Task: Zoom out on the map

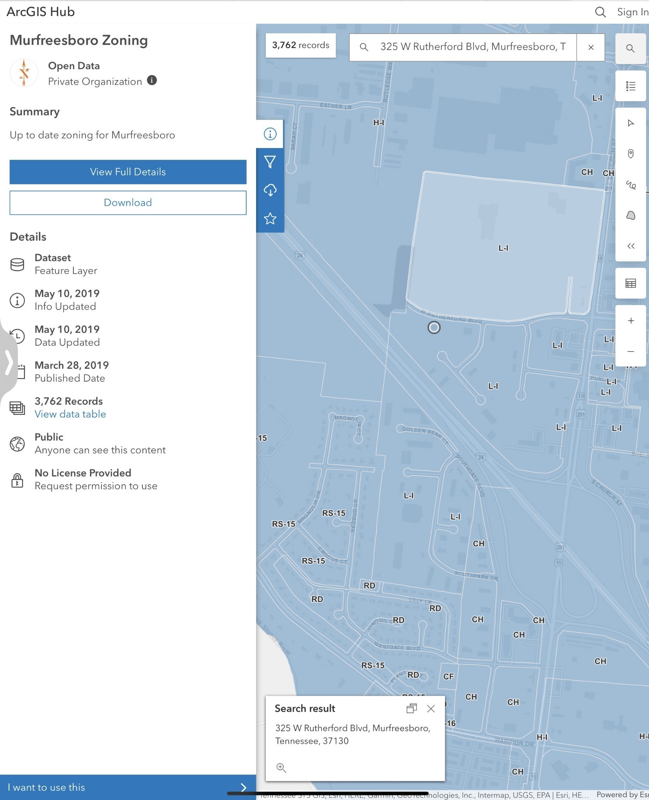Action: click(630, 352)
